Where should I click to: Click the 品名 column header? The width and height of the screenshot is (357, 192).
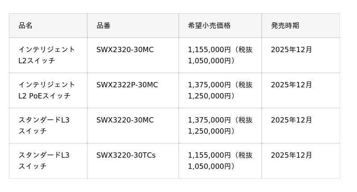25,26
